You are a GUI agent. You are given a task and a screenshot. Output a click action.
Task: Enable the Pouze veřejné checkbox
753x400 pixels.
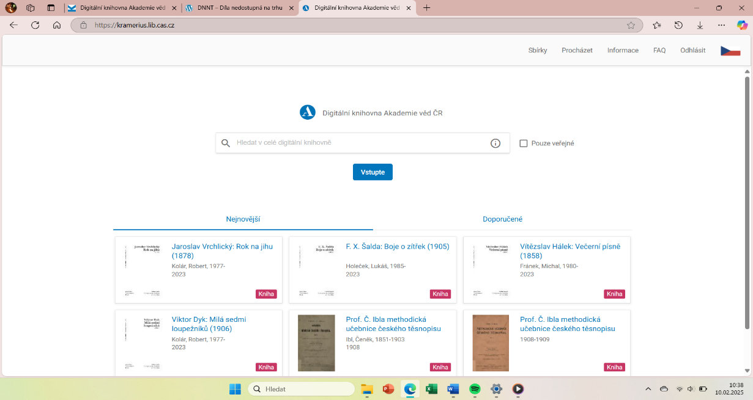(x=524, y=144)
